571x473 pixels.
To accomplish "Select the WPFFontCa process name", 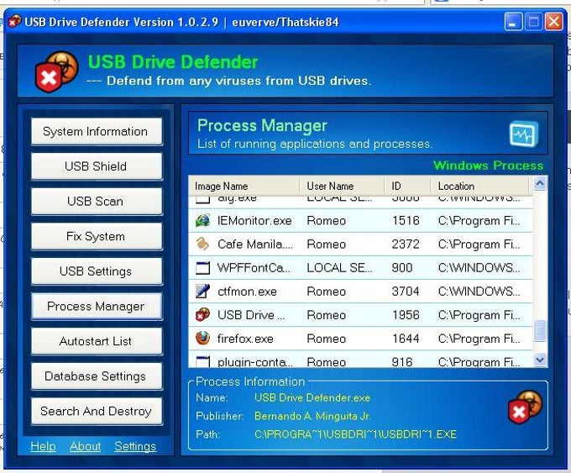I will 254,268.
